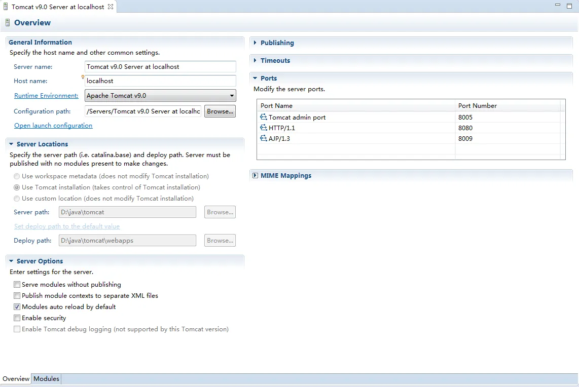Browse for the Deploy path
The height and width of the screenshot is (387, 579).
[x=220, y=241]
